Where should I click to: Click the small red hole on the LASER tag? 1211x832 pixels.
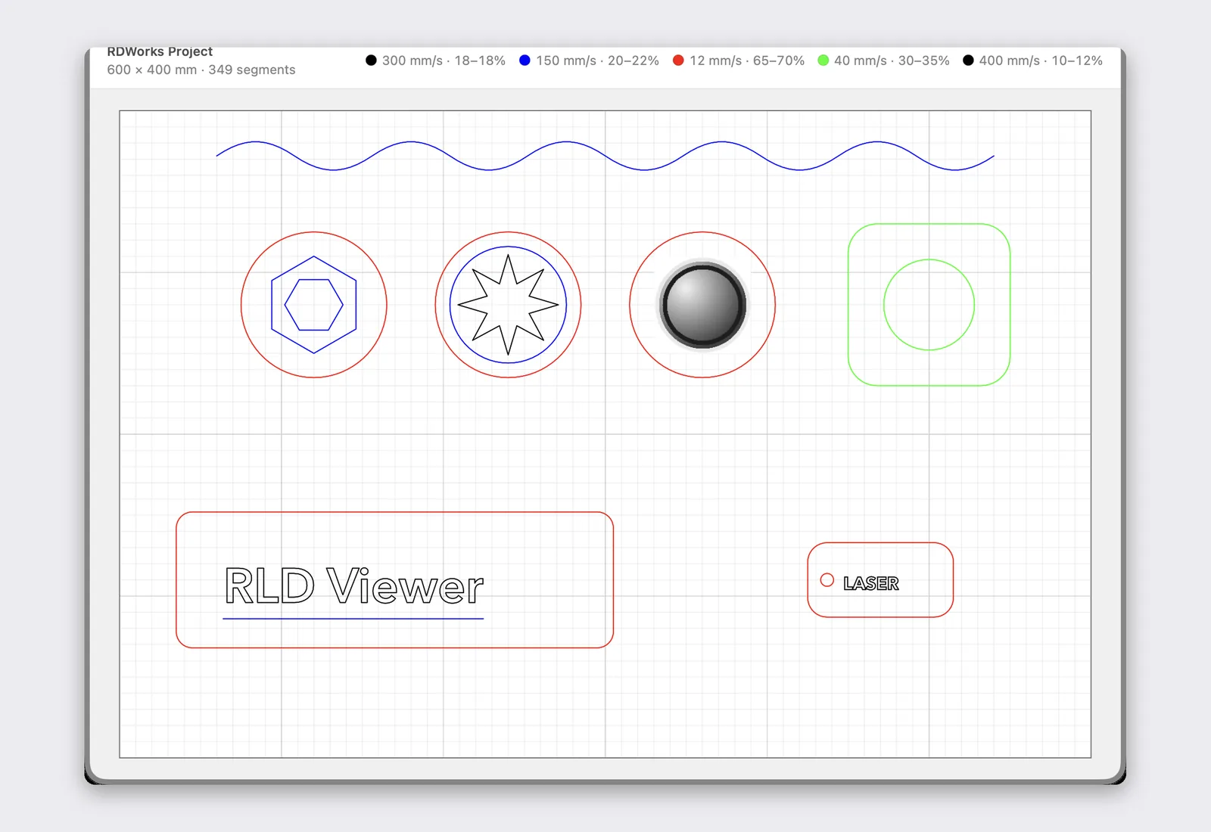(x=827, y=580)
